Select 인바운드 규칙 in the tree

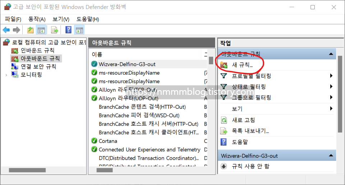pyautogui.click(x=37, y=51)
